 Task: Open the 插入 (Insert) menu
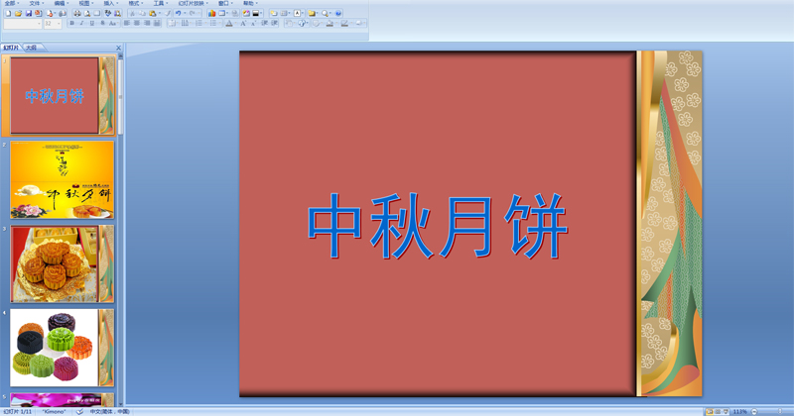pyautogui.click(x=109, y=3)
